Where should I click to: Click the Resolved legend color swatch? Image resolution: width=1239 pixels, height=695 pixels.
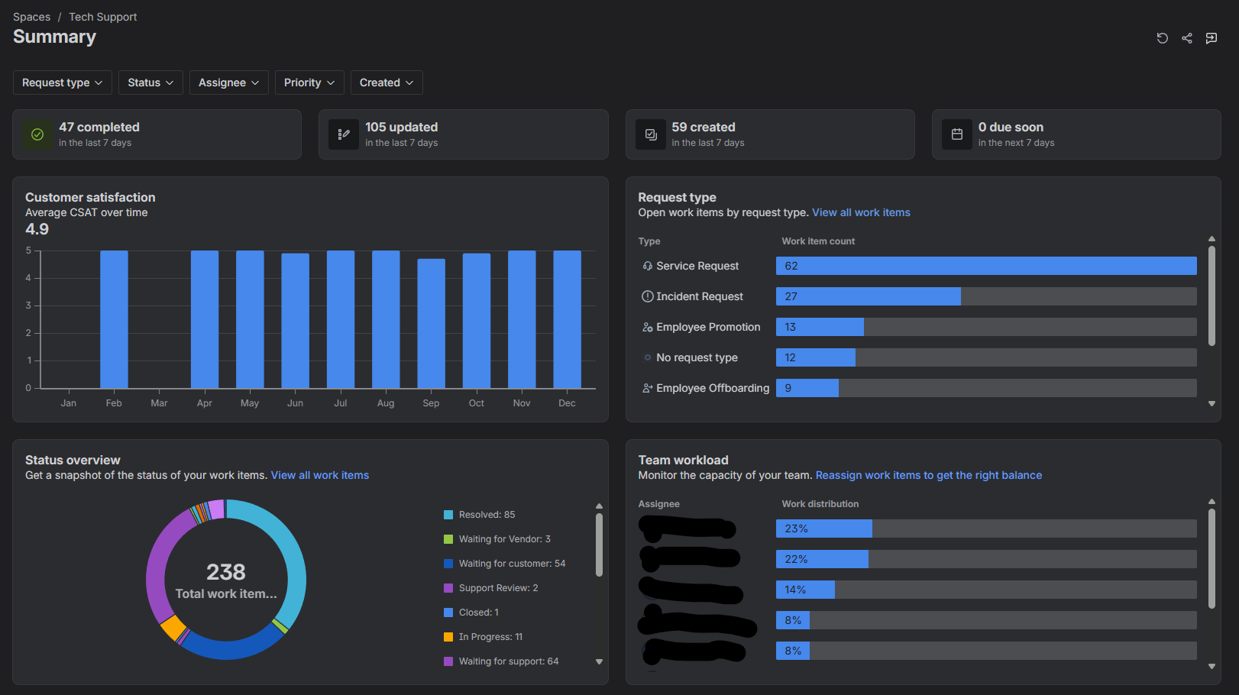click(x=448, y=515)
